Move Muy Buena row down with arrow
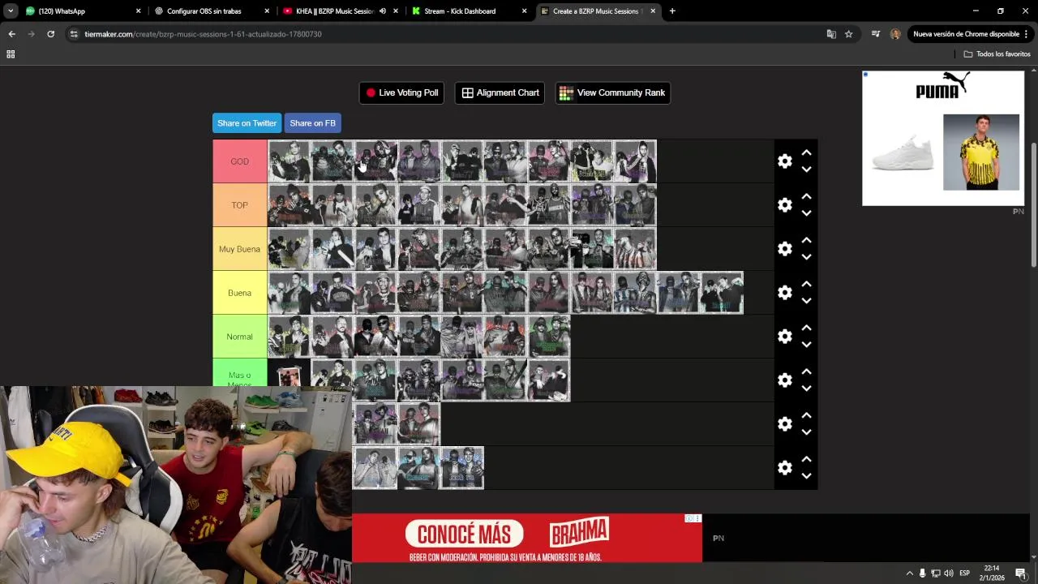This screenshot has width=1038, height=584. 806,257
